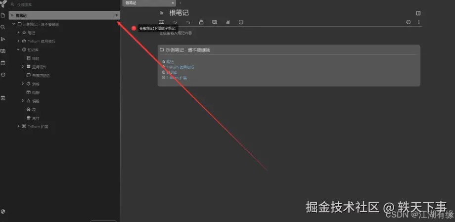Select the speech-bubble note below 应用软件
Screen dimensions: 455x222
pos(41,76)
